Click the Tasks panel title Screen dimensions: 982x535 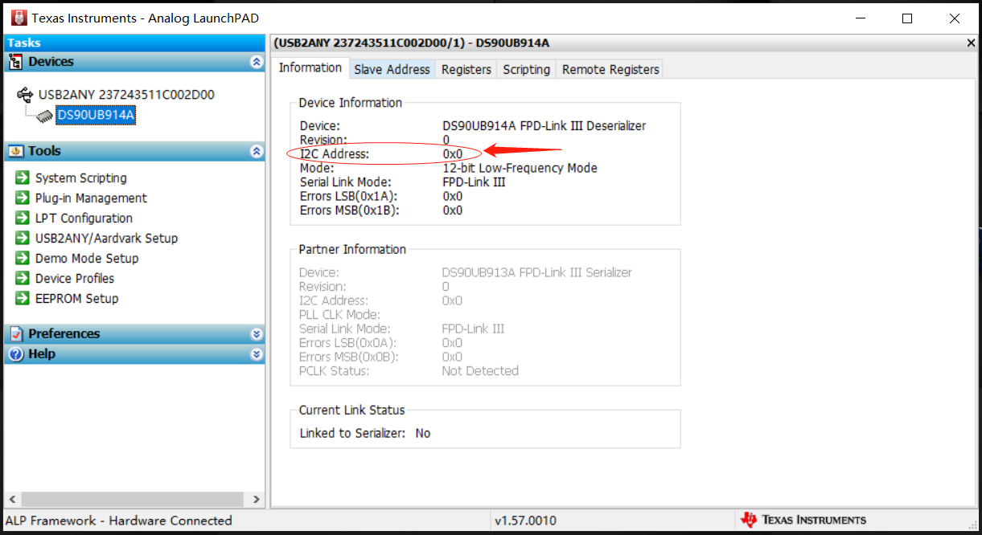pyautogui.click(x=24, y=43)
